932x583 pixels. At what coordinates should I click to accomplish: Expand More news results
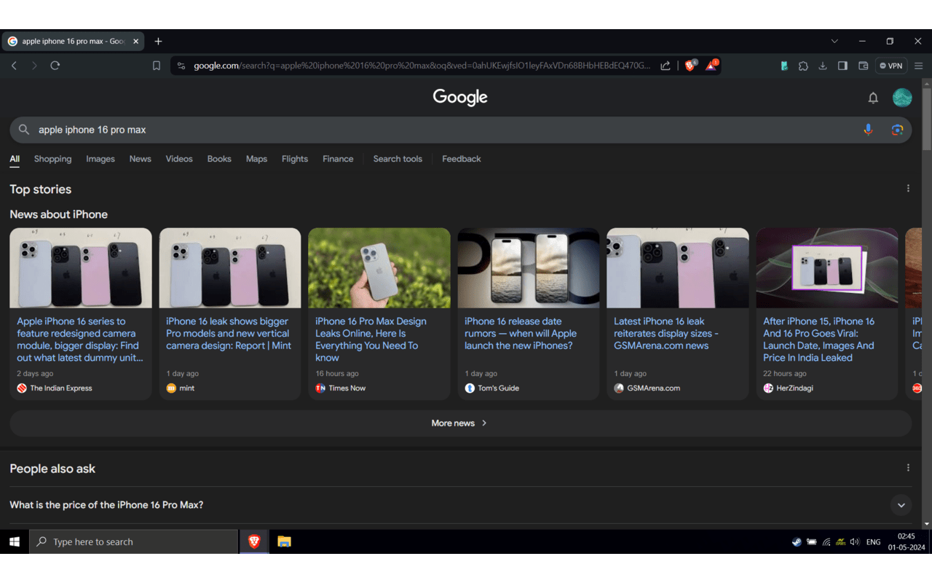(460, 423)
